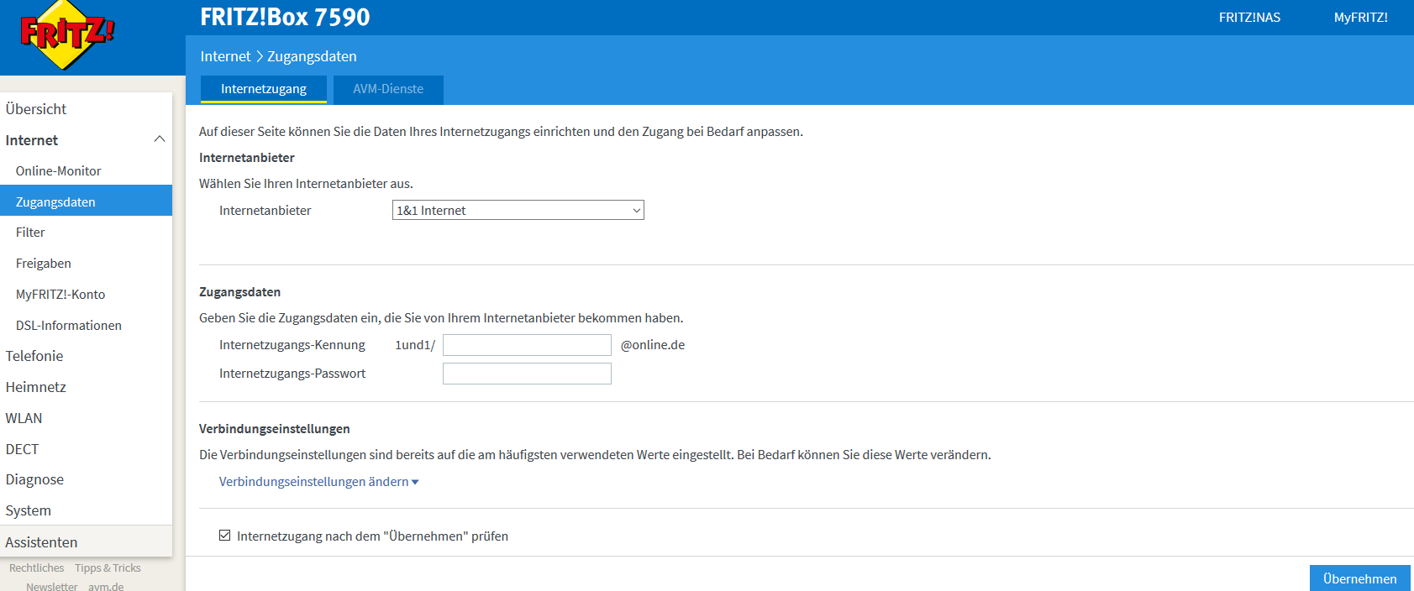Click the Newsletter footer link
This screenshot has height=591, width=1414.
(51, 586)
